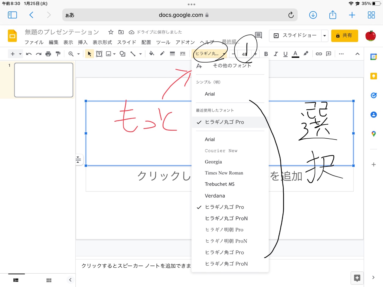The image size is (383, 287).
Task: Open the comment history icon
Action: pos(258,35)
